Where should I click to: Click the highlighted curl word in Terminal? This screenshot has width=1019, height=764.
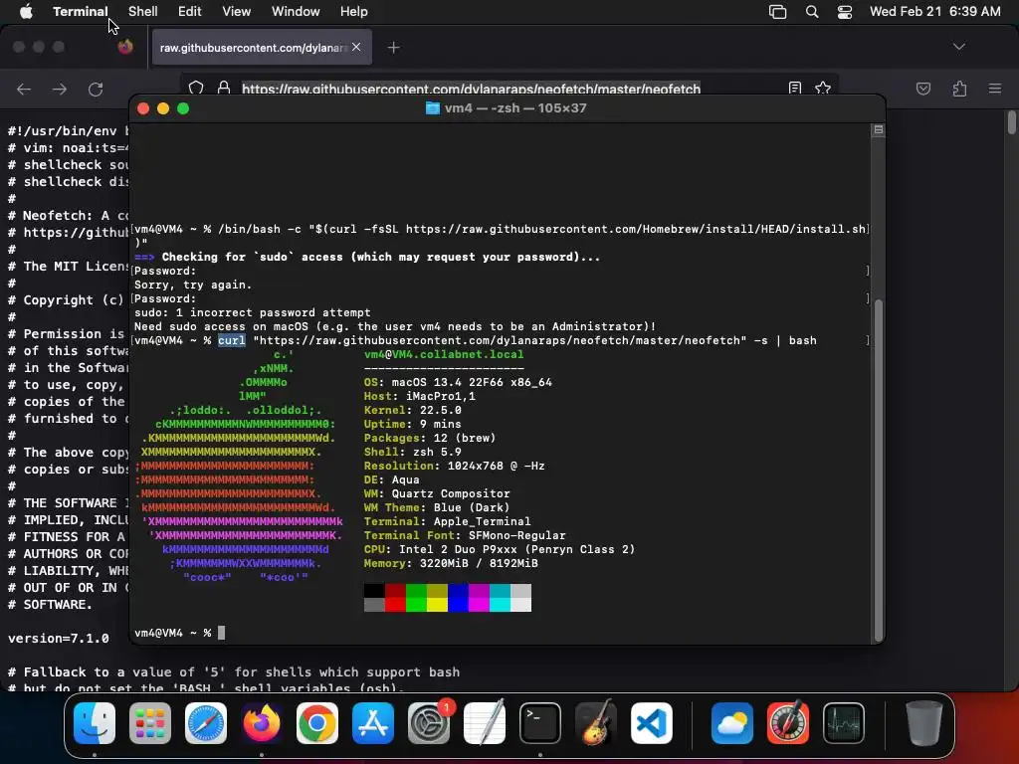pyautogui.click(x=231, y=340)
